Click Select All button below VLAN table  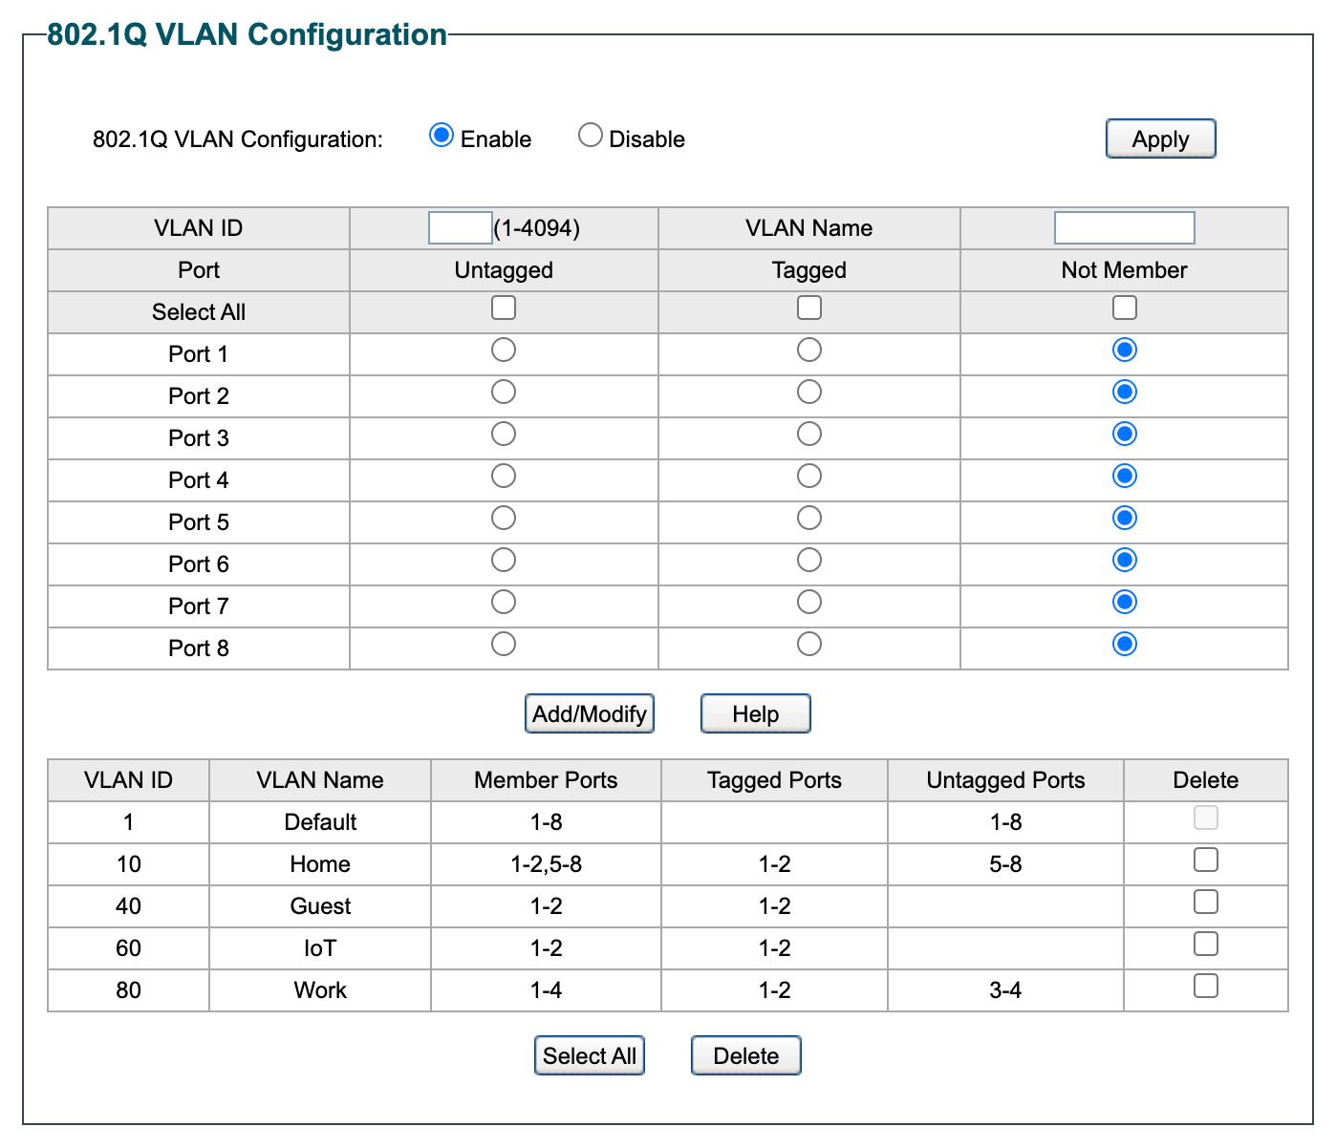click(589, 1055)
